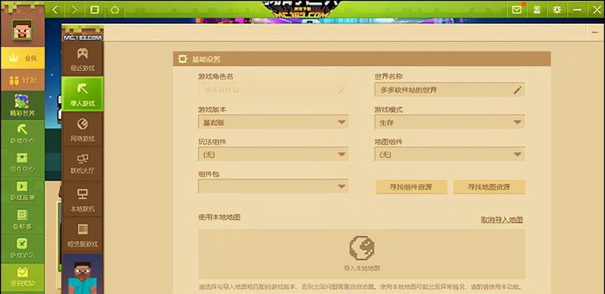Open the home page house icon
The height and width of the screenshot is (294, 605).
[x=115, y=10]
